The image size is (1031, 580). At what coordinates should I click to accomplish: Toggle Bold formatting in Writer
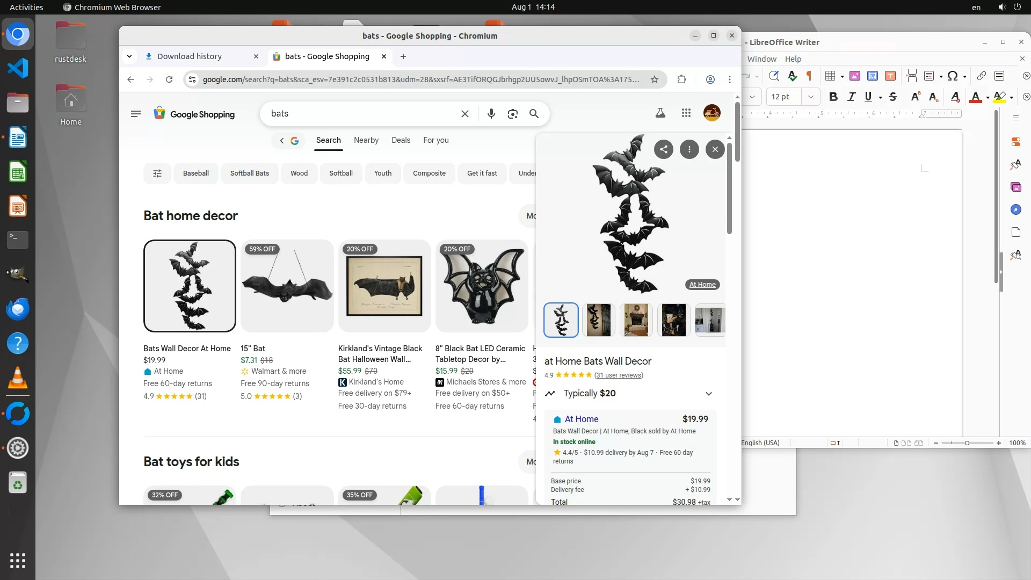pyautogui.click(x=833, y=97)
